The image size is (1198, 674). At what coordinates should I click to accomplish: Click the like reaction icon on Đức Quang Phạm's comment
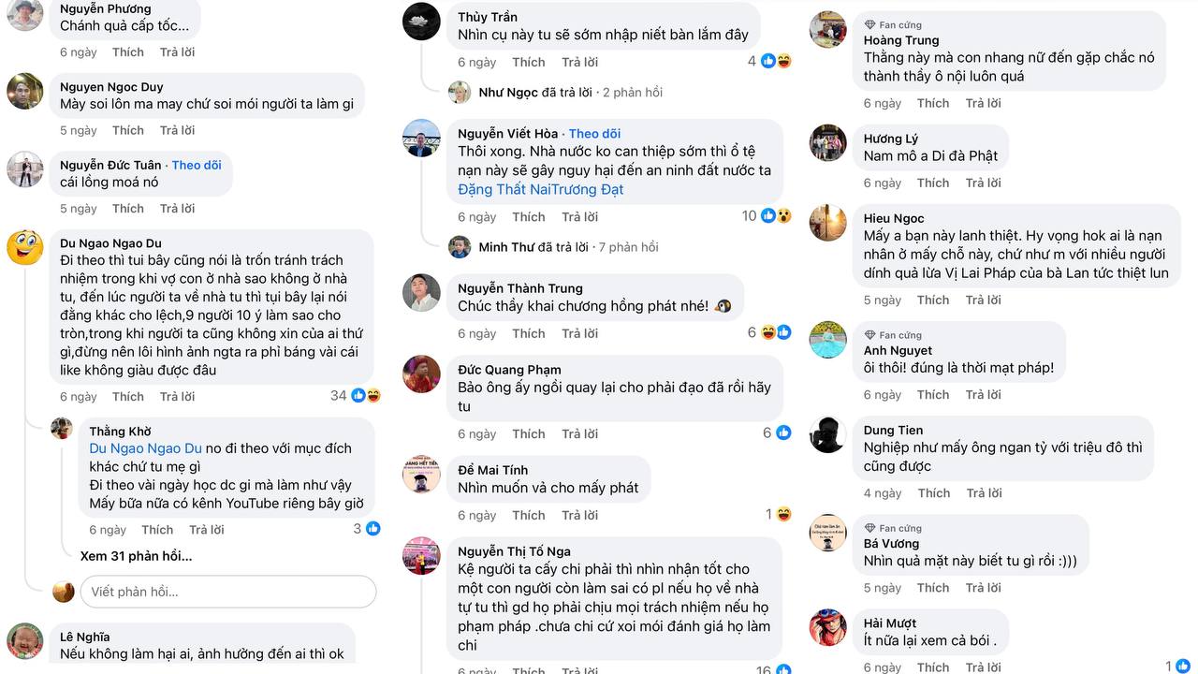click(x=783, y=433)
